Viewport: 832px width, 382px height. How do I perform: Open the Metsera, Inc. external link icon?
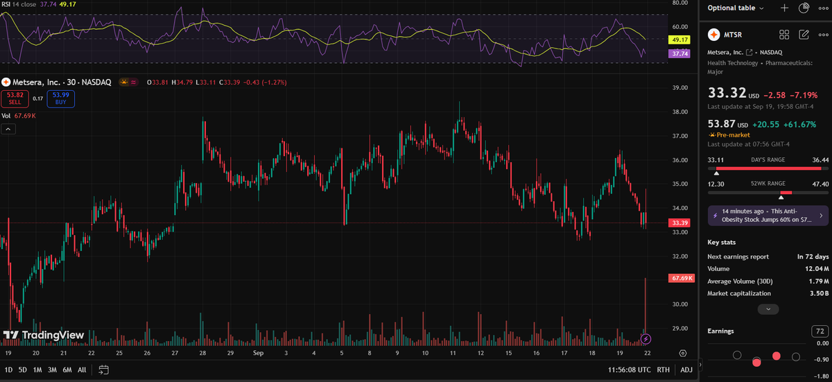749,53
